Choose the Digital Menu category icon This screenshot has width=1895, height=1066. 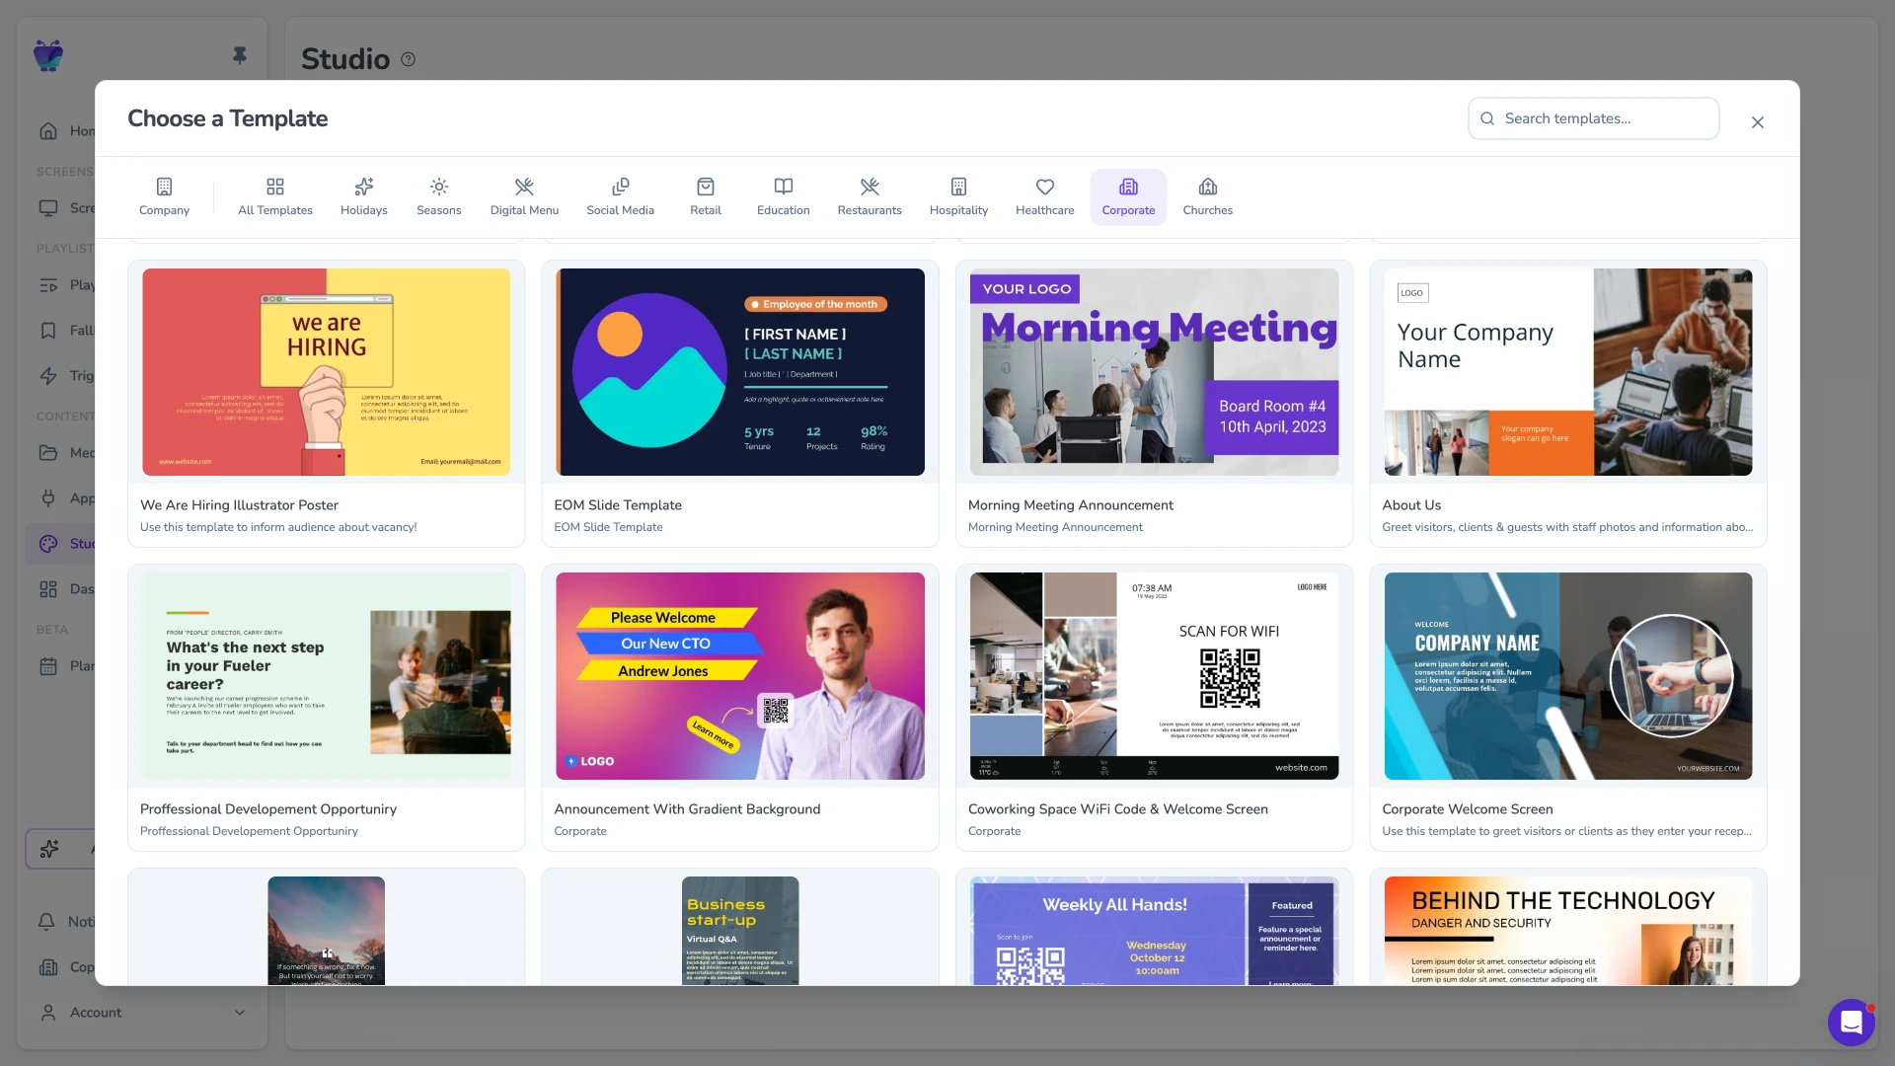click(x=524, y=187)
